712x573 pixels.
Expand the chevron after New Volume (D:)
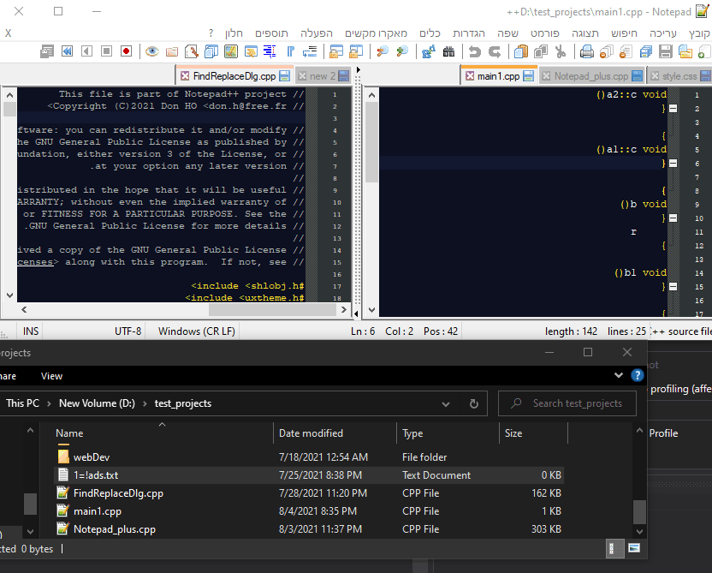(x=145, y=403)
